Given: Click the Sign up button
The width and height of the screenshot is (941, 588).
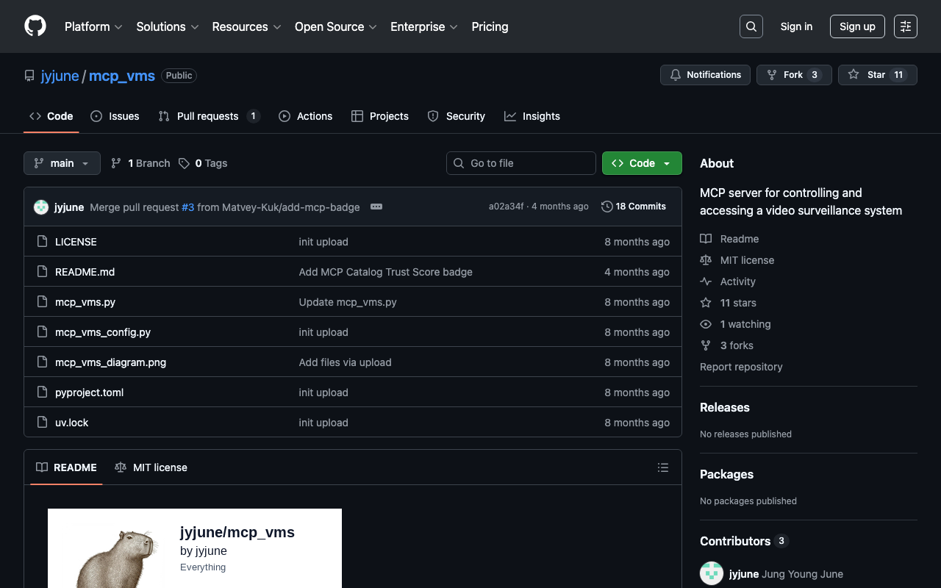Looking at the screenshot, I should (x=857, y=26).
